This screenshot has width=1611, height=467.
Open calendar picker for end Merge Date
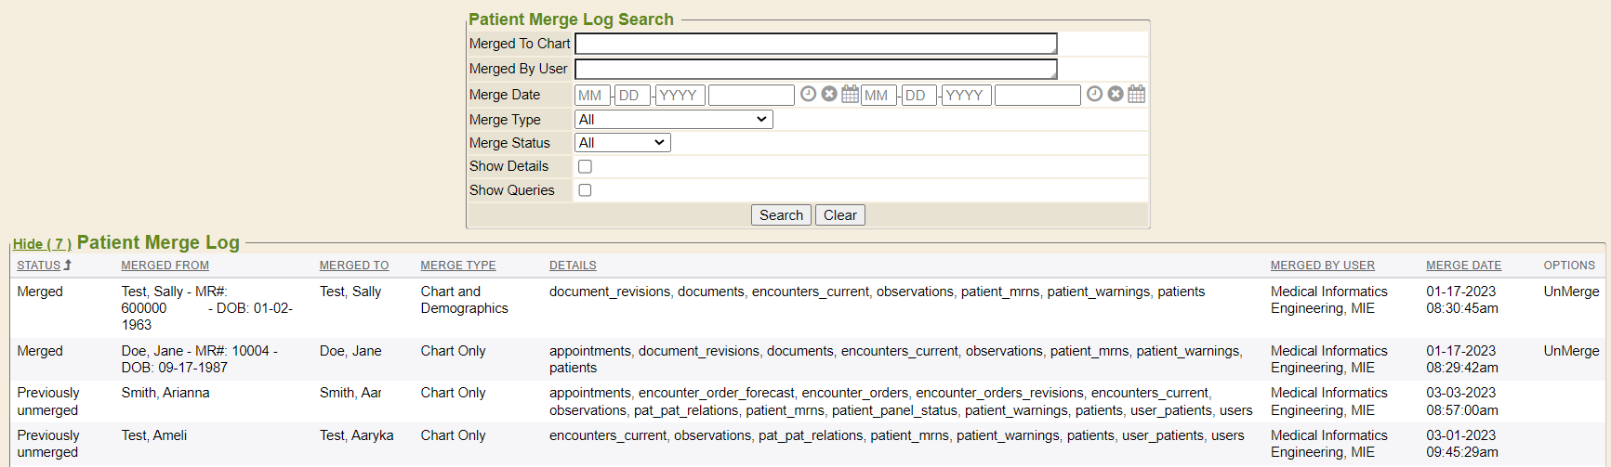(1136, 94)
